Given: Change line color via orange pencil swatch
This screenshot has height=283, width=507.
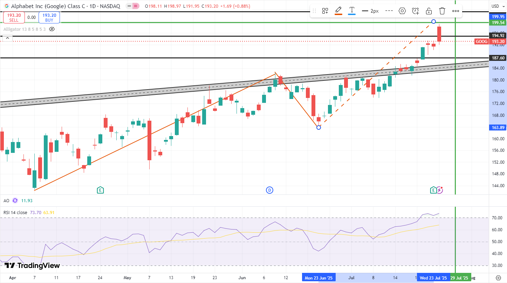Looking at the screenshot, I should (x=338, y=11).
